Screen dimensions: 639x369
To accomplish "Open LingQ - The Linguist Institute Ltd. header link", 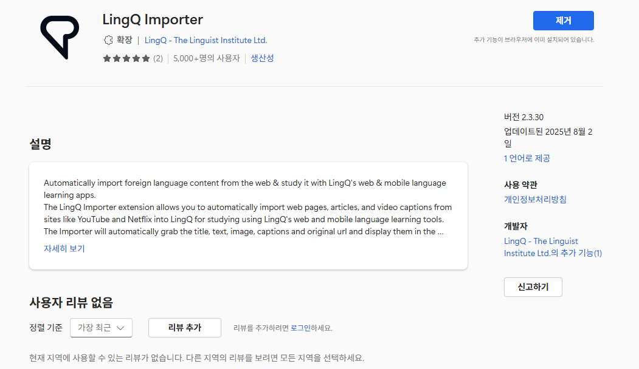I will click(x=206, y=40).
